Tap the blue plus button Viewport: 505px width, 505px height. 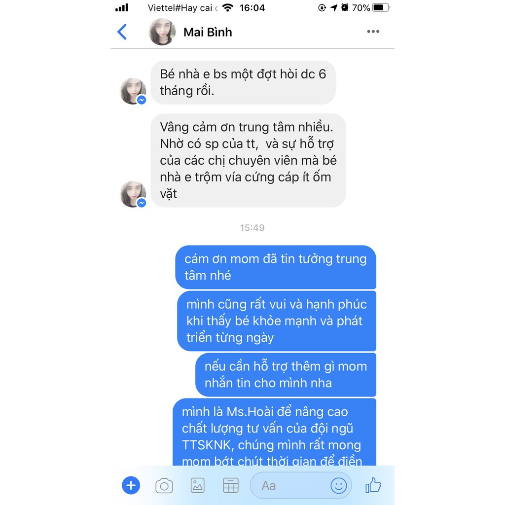(x=131, y=485)
